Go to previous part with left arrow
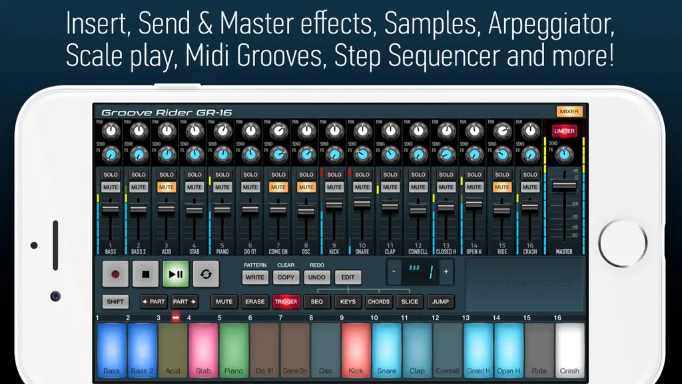Screen dimensions: 682x384 pos(154,301)
